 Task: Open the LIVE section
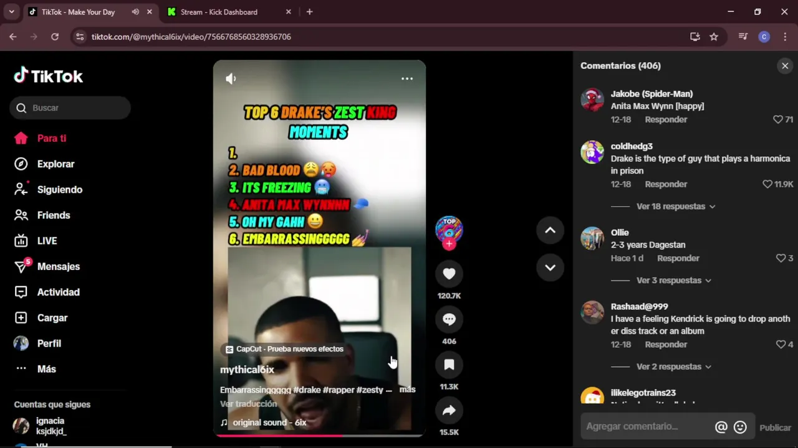coord(36,241)
